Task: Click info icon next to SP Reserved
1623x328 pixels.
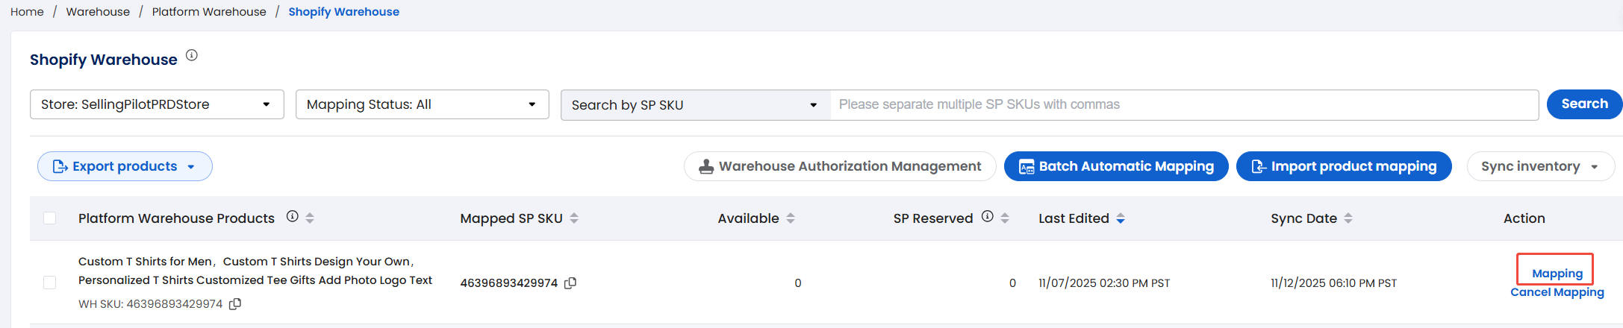Action: point(987,217)
